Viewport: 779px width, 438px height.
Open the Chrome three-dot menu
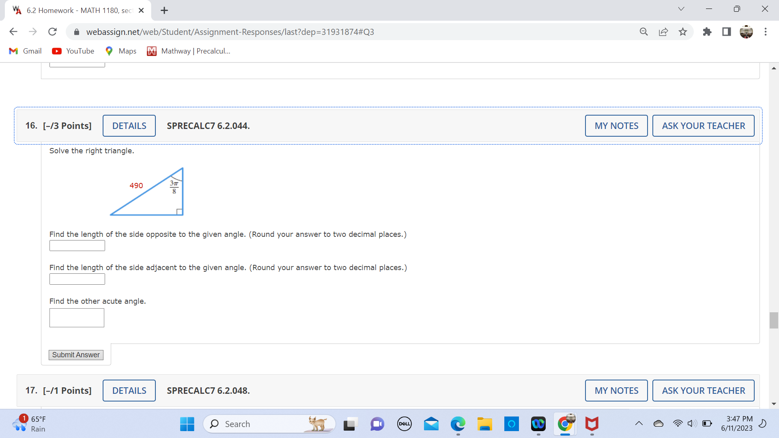click(x=766, y=32)
